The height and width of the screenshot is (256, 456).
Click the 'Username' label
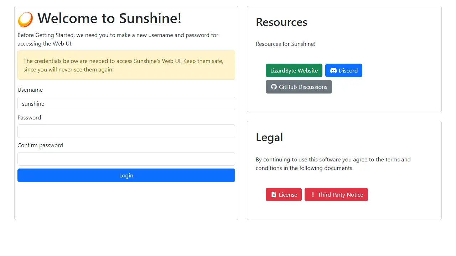(x=30, y=90)
